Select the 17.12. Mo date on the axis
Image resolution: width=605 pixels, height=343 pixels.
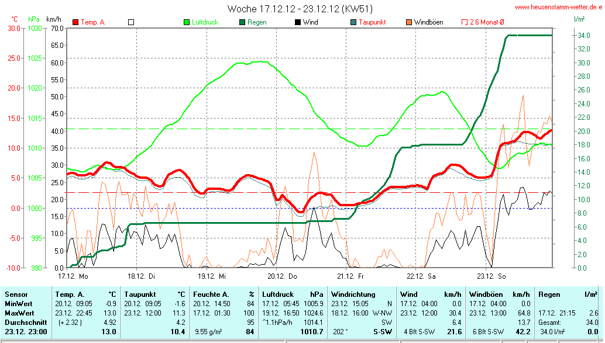point(73,275)
